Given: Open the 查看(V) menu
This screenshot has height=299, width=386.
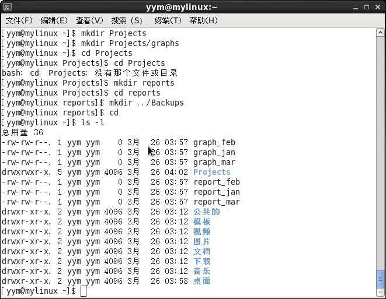Looking at the screenshot, I should click(89, 20).
